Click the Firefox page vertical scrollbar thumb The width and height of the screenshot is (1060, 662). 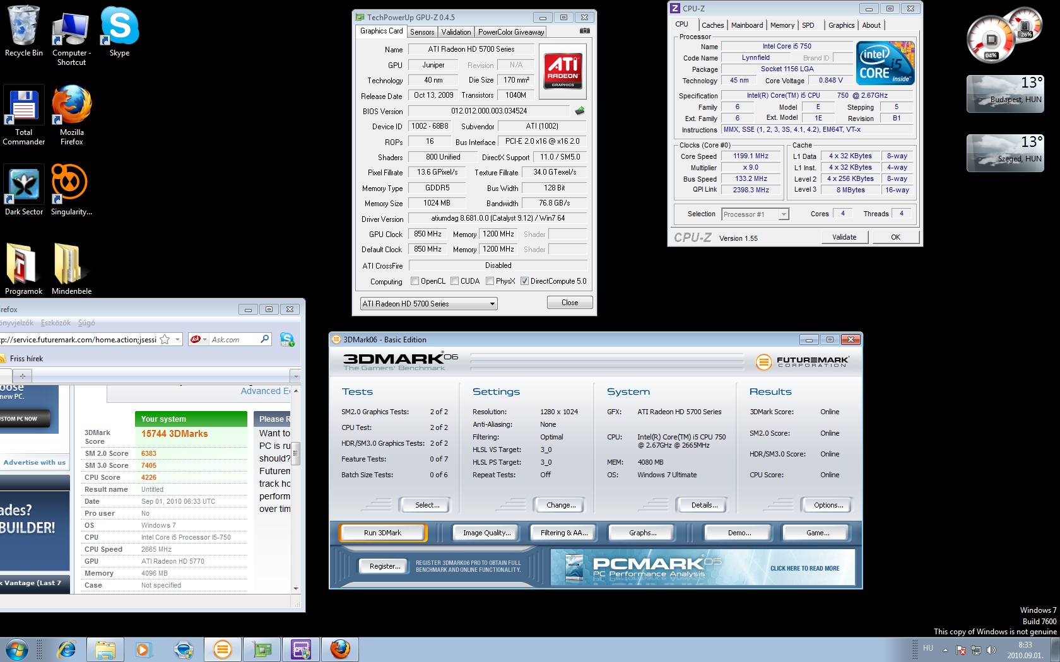click(295, 453)
